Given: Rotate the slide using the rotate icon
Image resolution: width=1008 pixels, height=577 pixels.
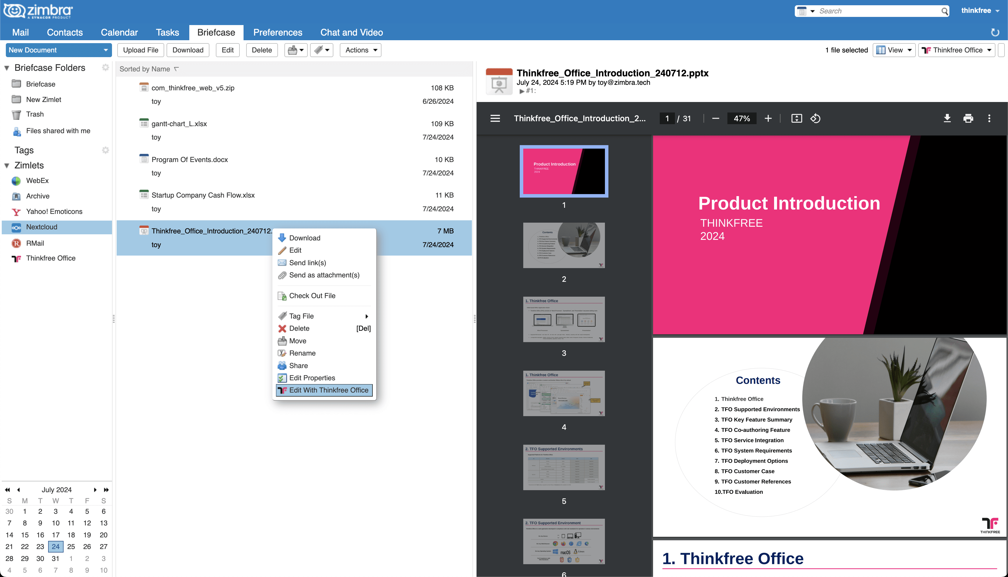Looking at the screenshot, I should (x=815, y=118).
